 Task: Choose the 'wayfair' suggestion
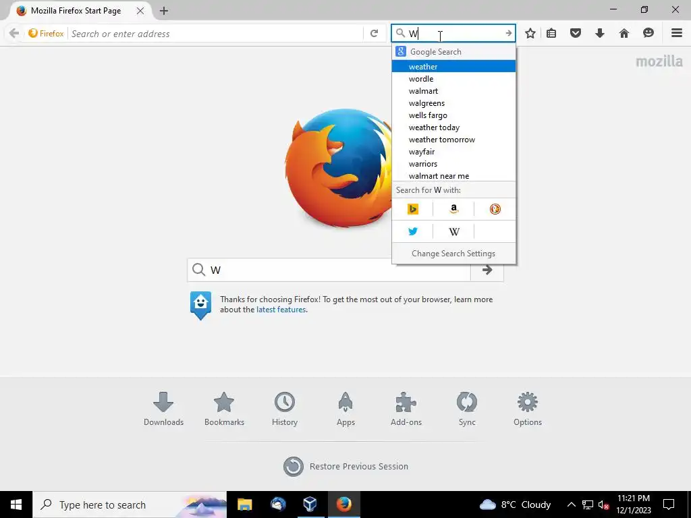point(453,152)
